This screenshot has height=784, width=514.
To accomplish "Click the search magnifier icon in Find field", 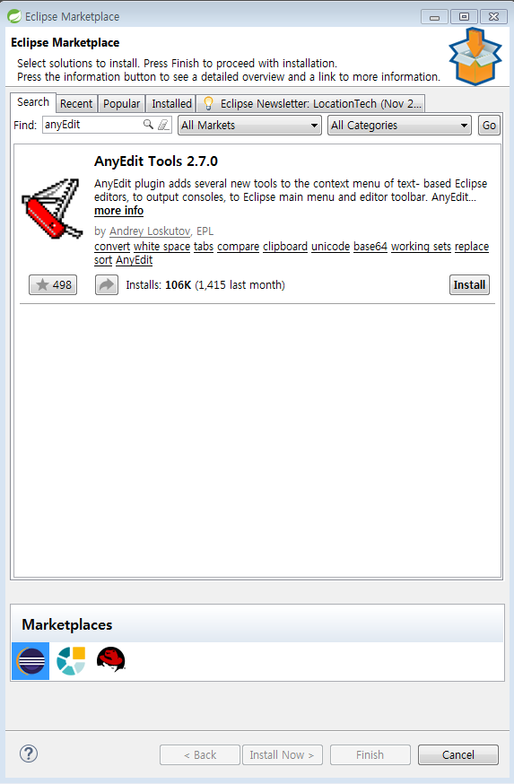I will click(x=148, y=125).
